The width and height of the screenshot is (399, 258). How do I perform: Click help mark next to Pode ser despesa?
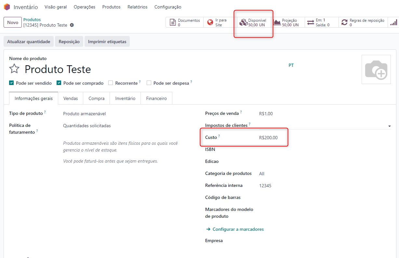191,82
